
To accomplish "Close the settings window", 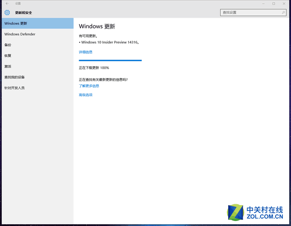I will click(284, 4).
